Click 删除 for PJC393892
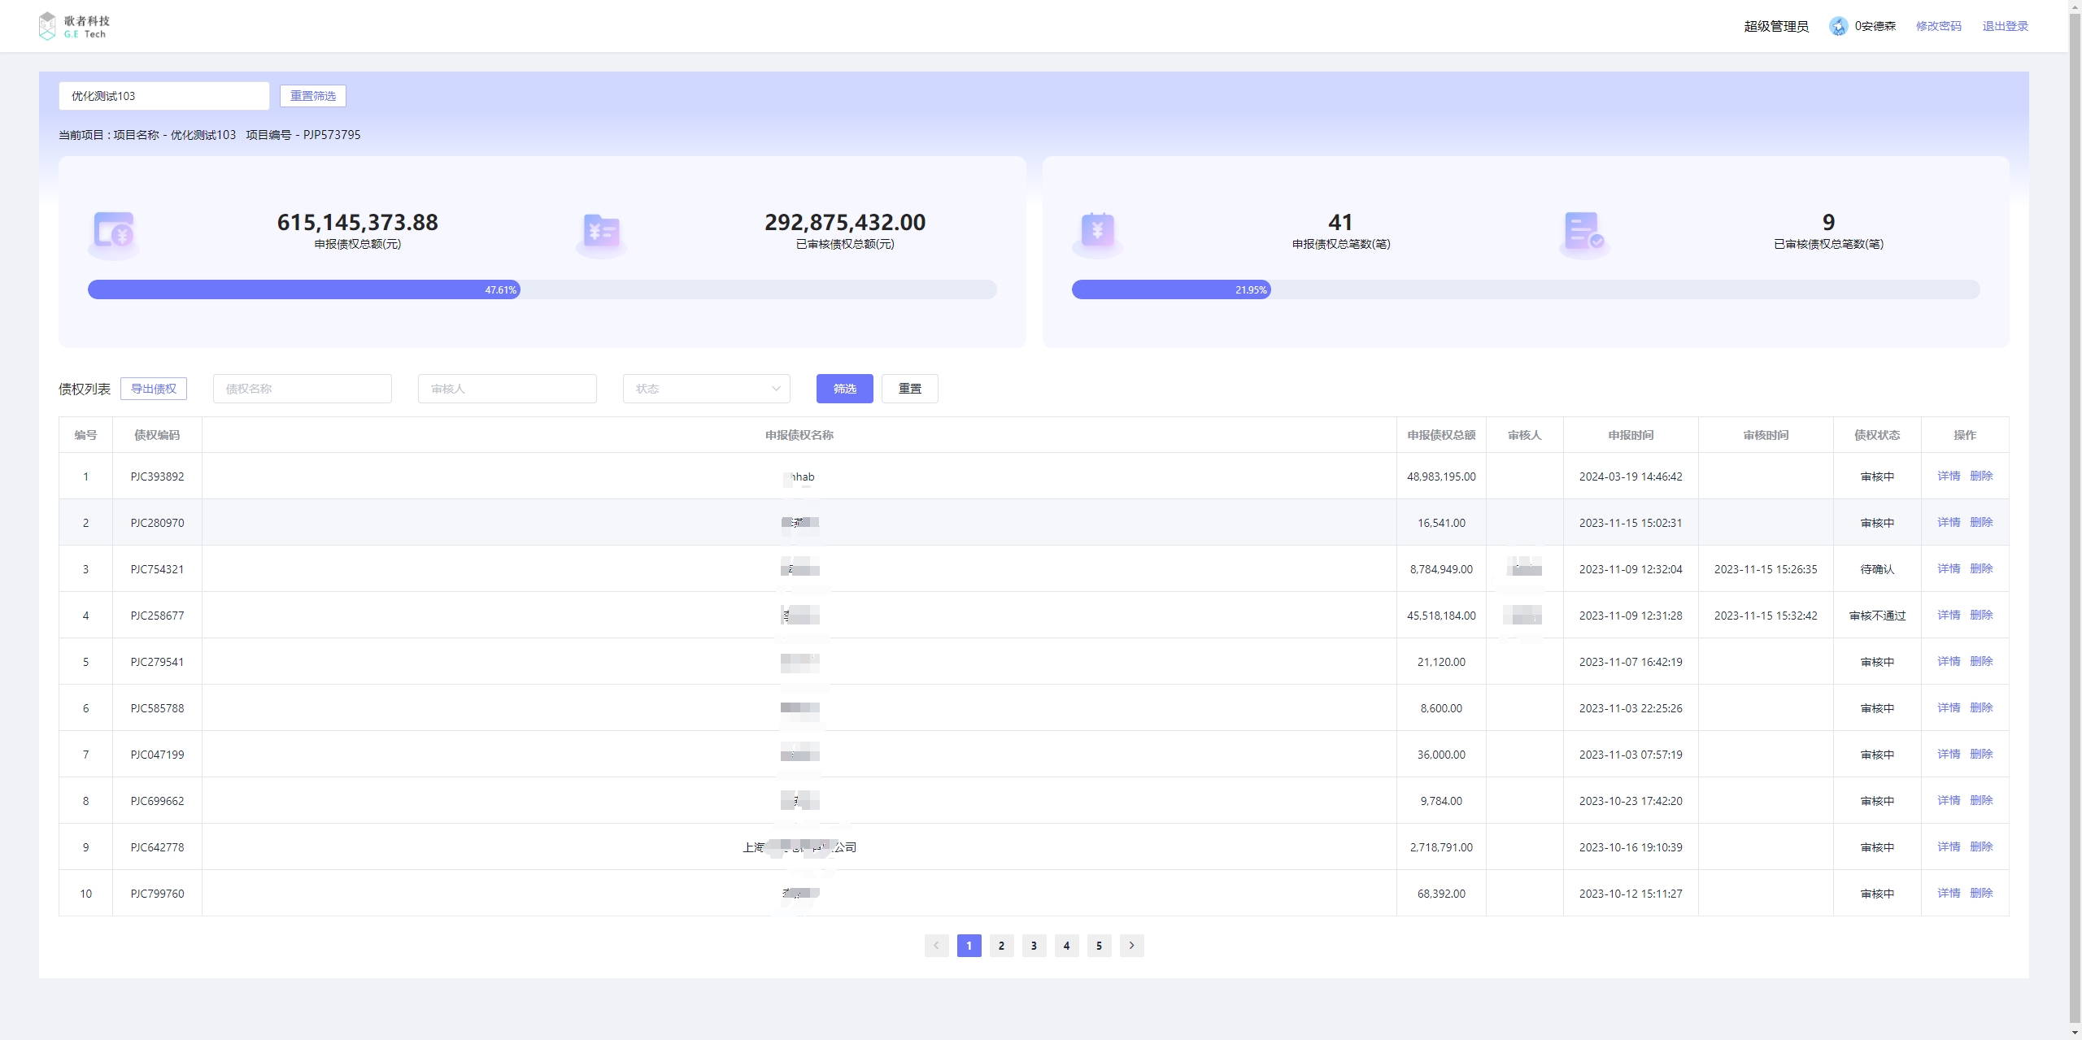The width and height of the screenshot is (2082, 1040). tap(1981, 476)
